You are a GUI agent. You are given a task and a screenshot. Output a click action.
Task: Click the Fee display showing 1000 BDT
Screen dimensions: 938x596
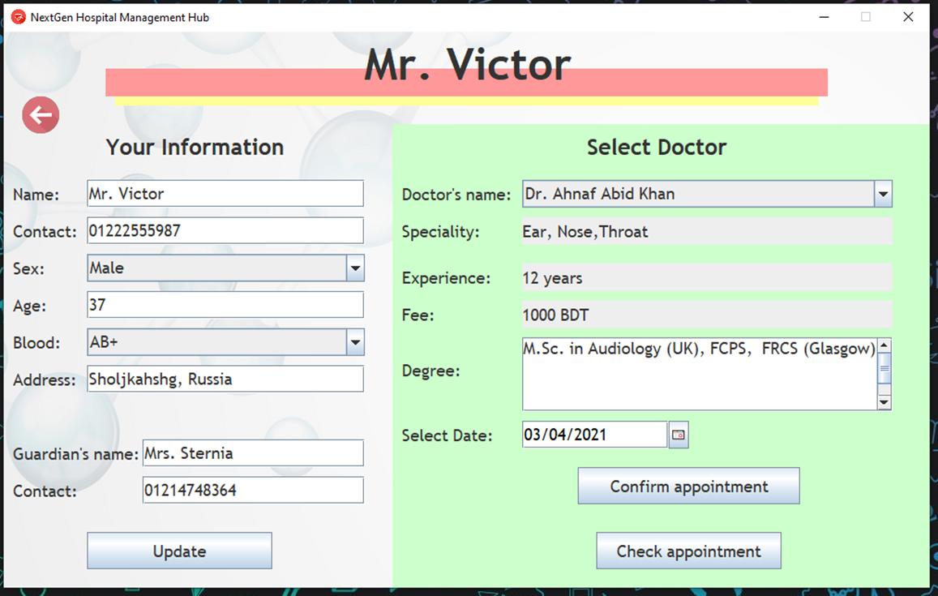click(705, 315)
